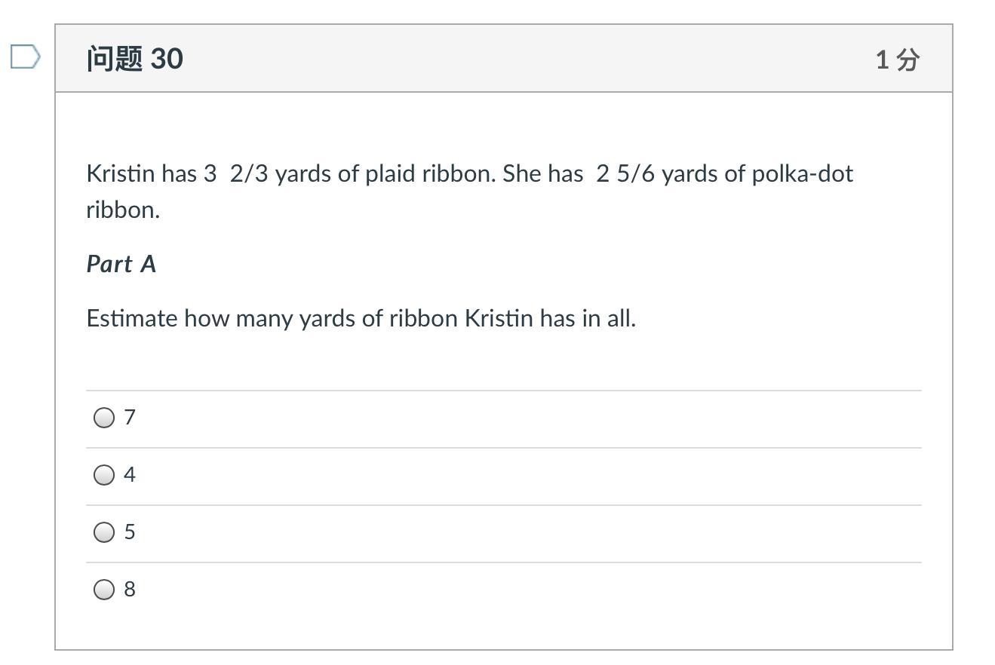Click the word "ribbon." on the second line
The image size is (995, 665).
(x=123, y=210)
